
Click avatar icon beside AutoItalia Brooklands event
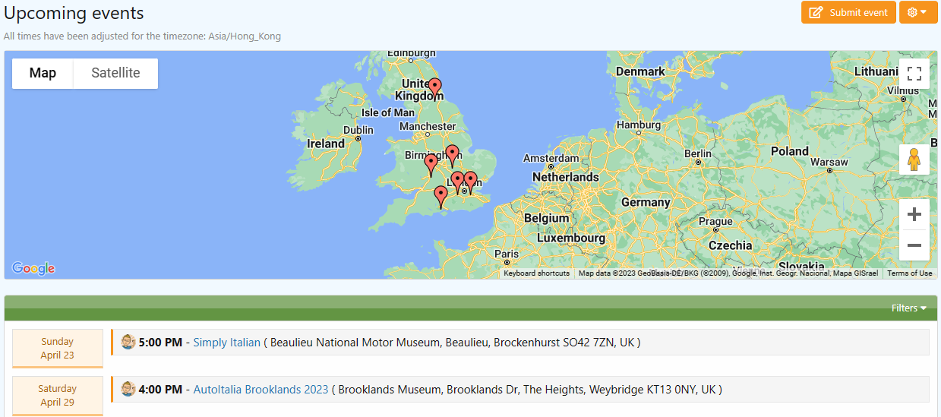coord(128,389)
